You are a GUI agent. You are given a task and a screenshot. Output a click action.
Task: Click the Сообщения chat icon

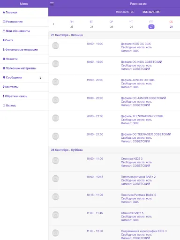[4, 77]
